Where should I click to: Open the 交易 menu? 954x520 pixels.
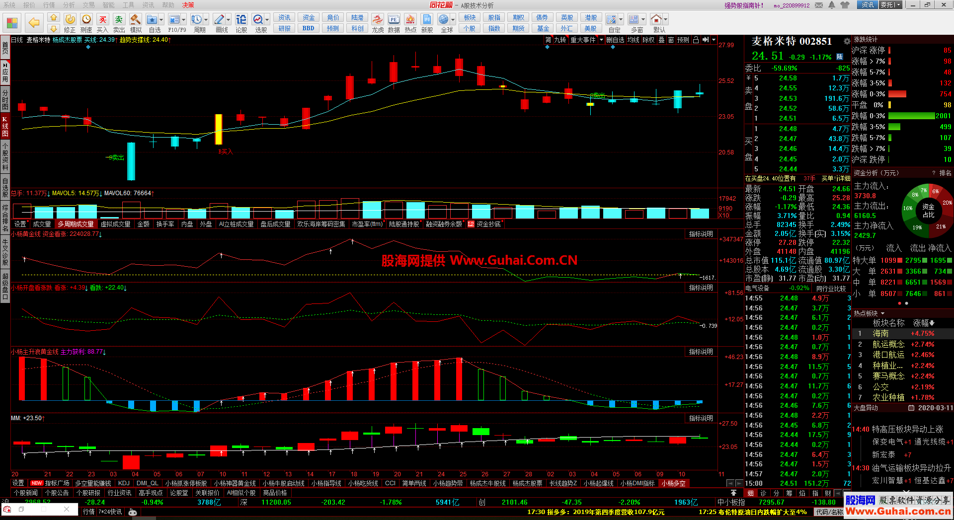(89, 5)
